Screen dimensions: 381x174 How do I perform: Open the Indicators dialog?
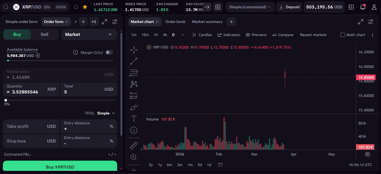[229, 35]
